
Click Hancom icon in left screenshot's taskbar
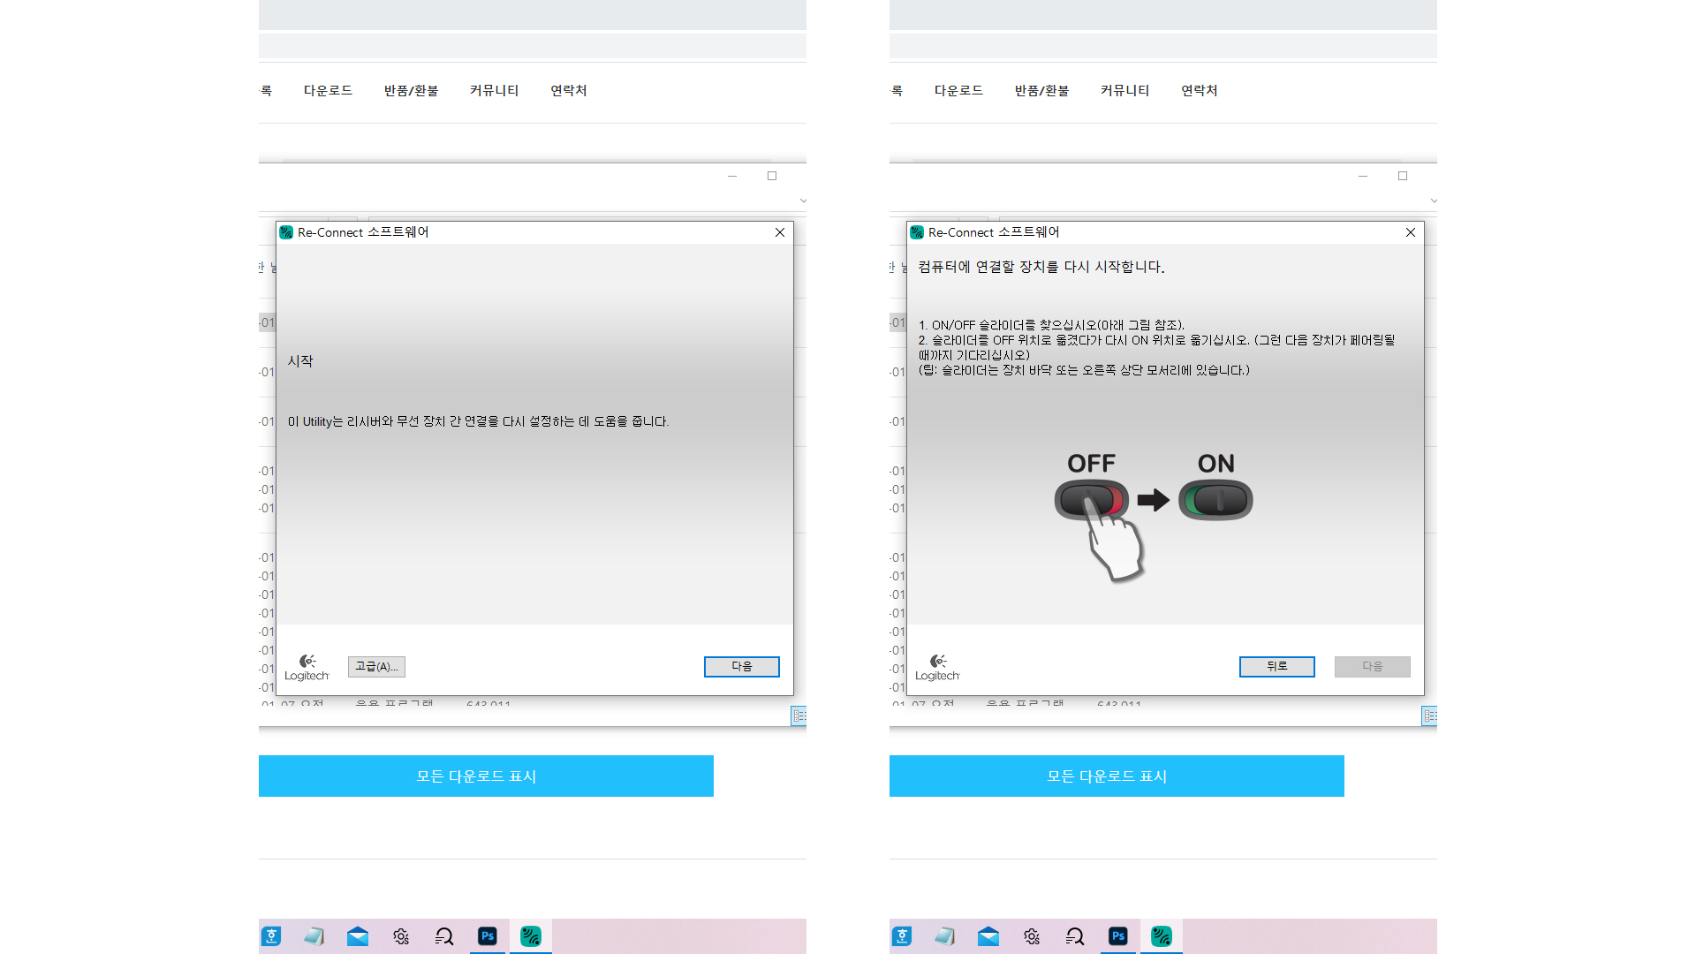click(271, 936)
